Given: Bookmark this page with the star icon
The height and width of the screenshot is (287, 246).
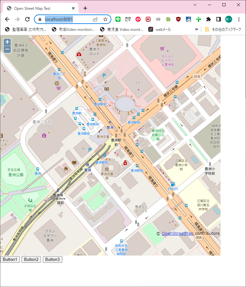Looking at the screenshot, I should point(105,19).
